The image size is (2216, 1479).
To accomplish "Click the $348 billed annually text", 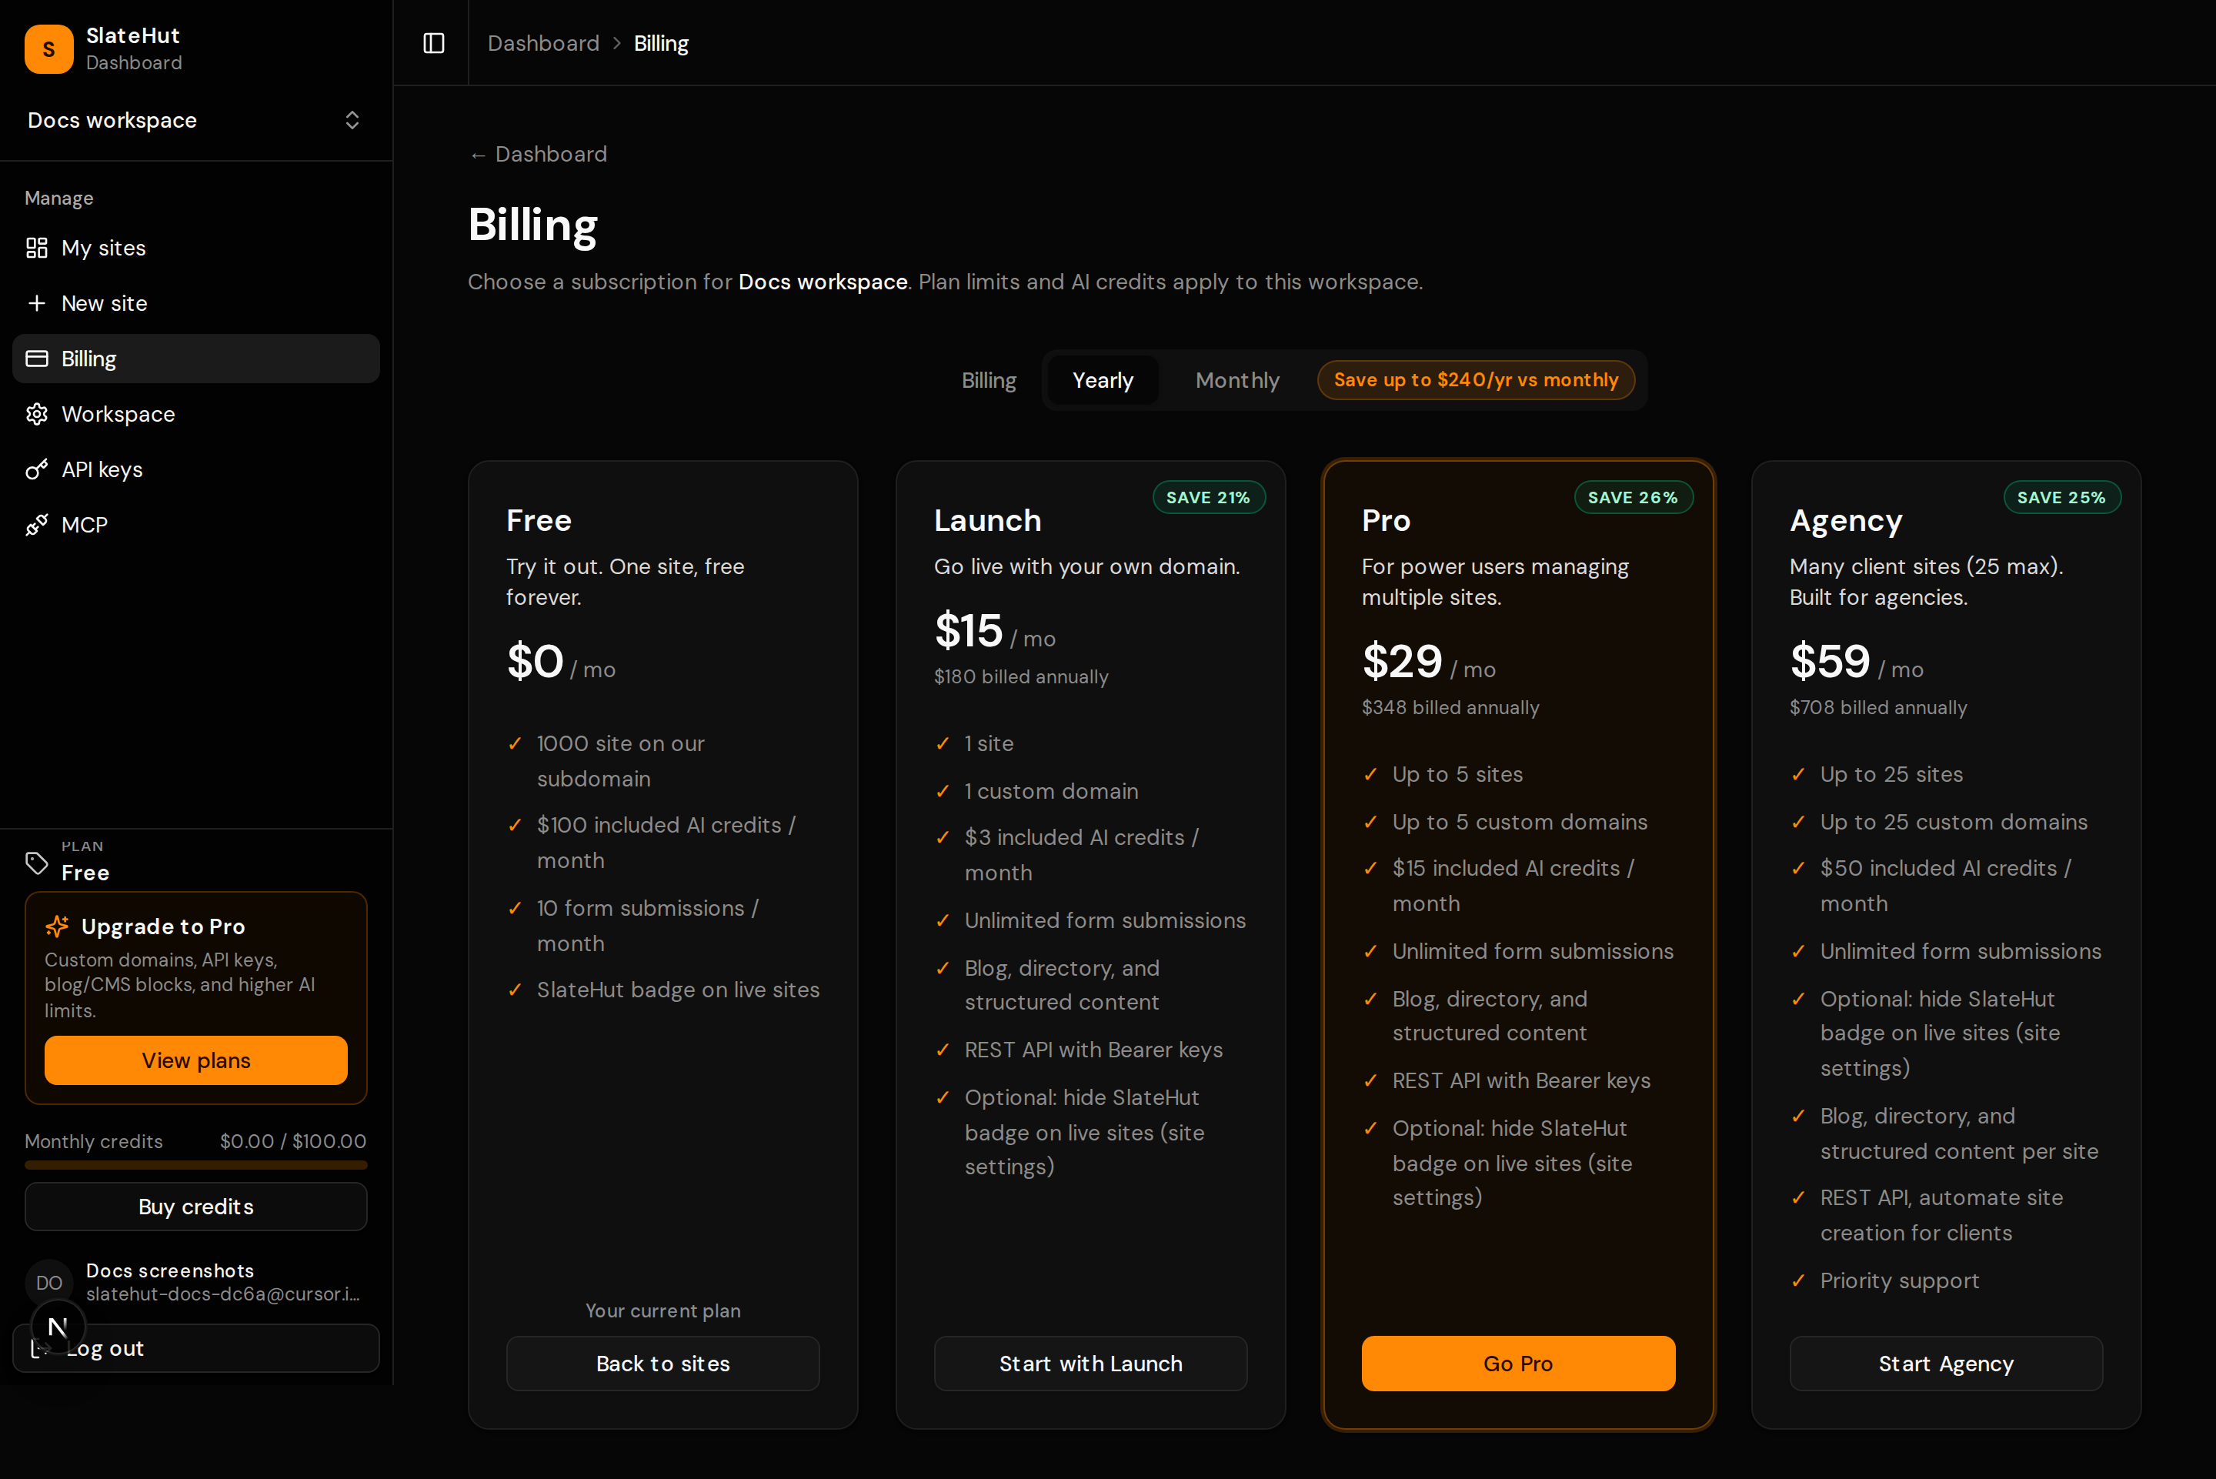I will tap(1450, 707).
